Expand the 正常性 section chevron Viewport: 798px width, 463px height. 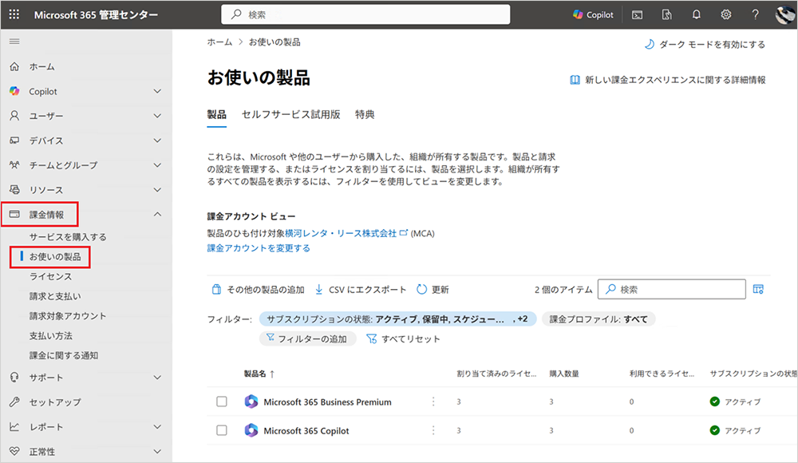157,451
